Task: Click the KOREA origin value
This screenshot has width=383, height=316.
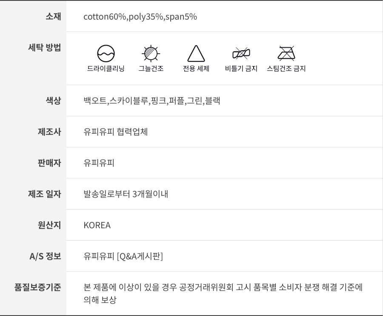Action: 97,225
